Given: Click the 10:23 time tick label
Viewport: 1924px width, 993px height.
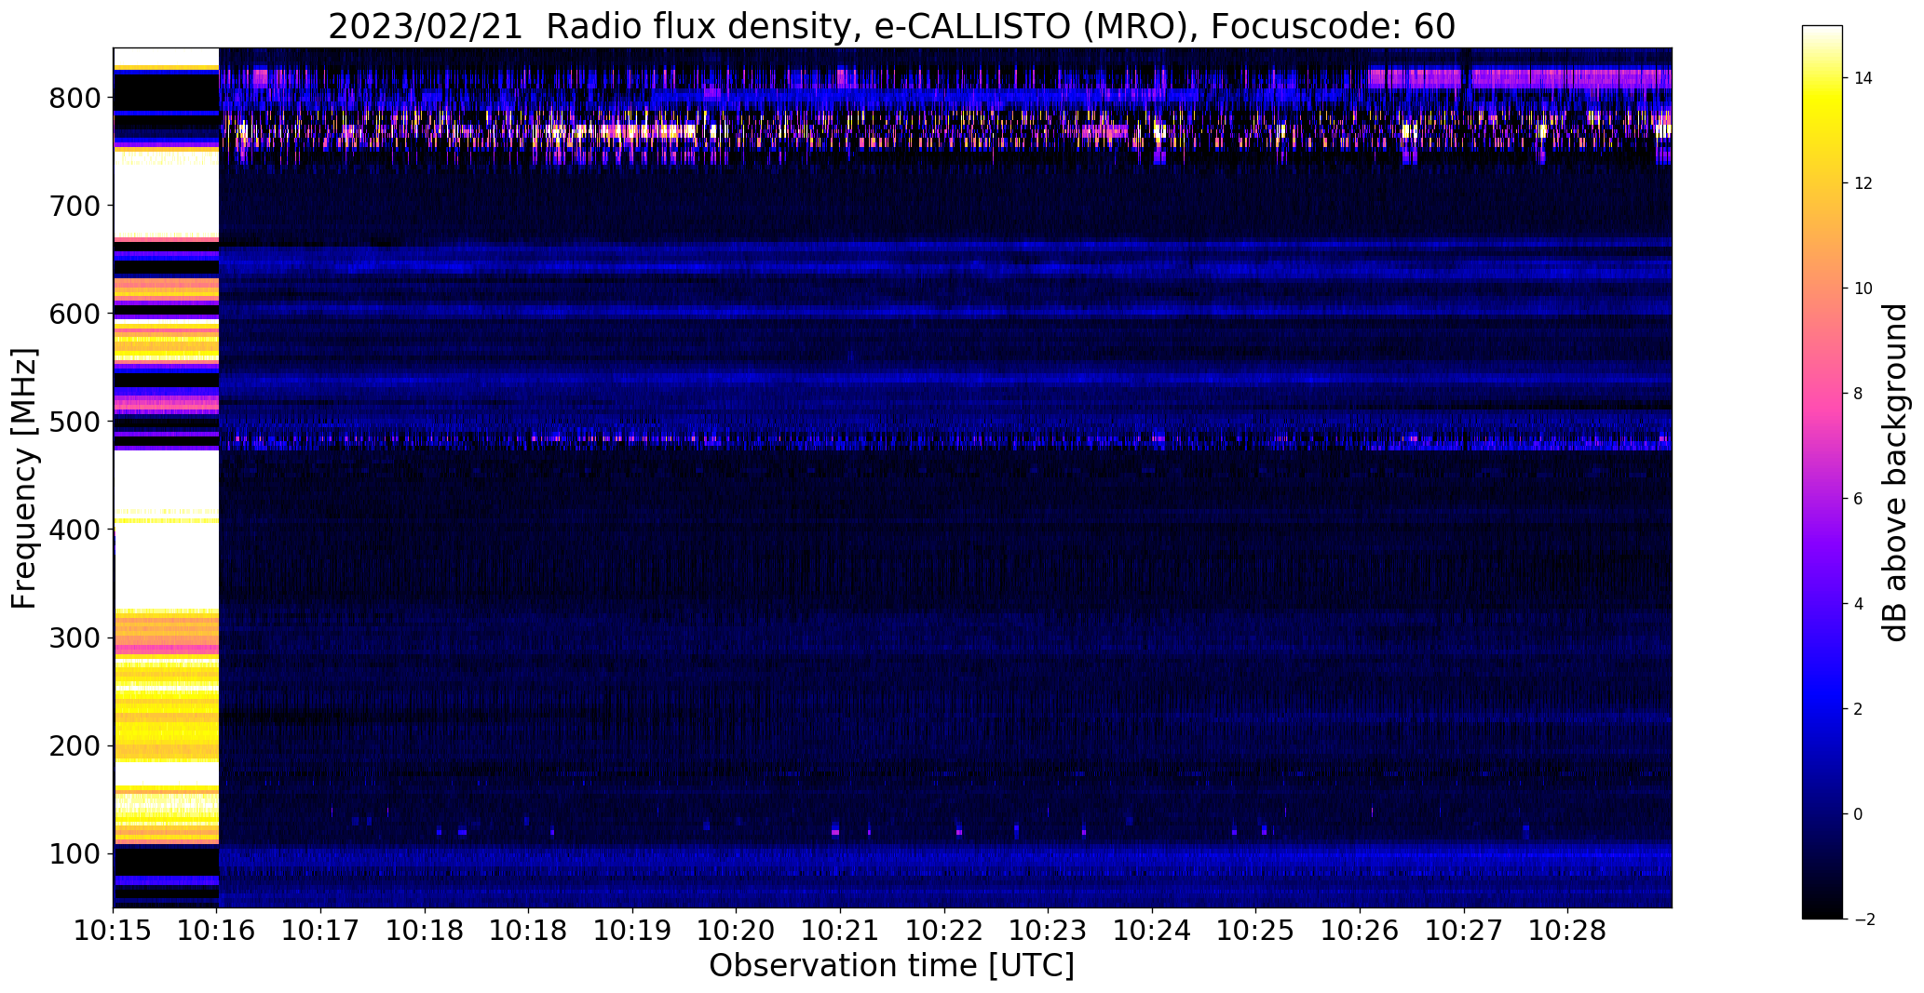Looking at the screenshot, I should (1049, 931).
